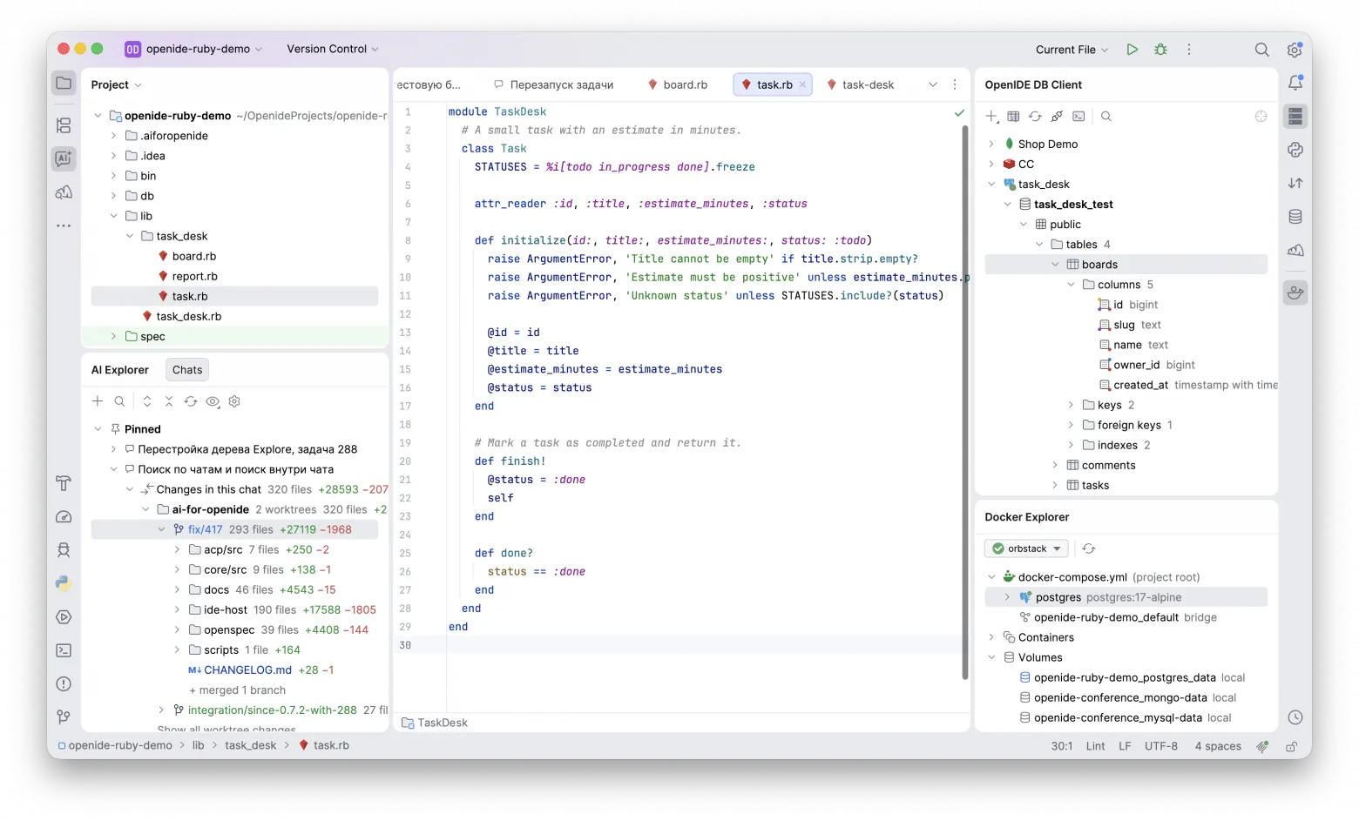1359x821 pixels.
Task: Open IDE settings gear in title bar
Action: 1295,50
